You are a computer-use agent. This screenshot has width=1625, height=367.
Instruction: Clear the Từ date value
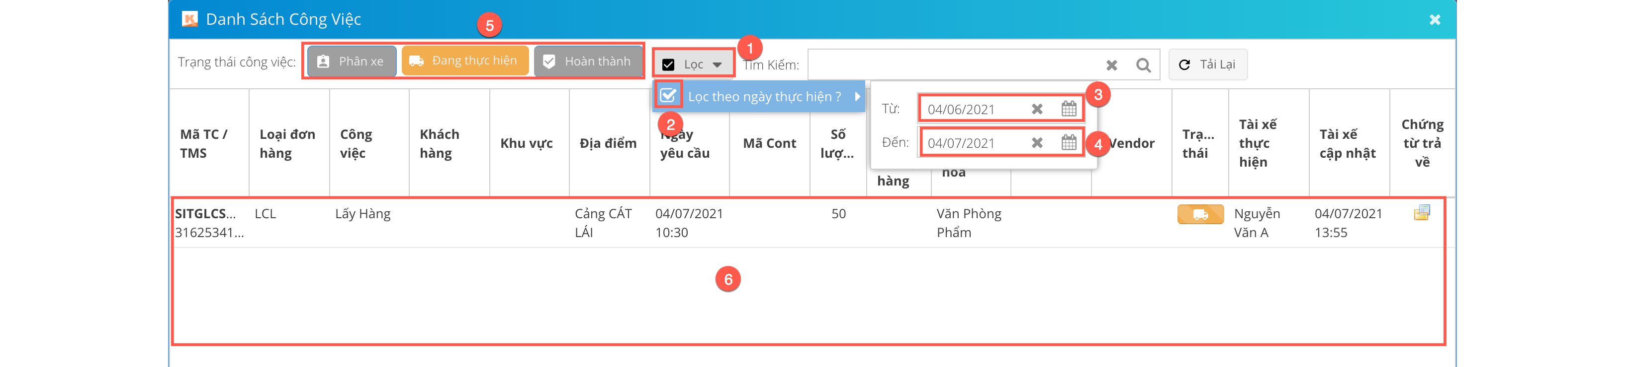1037,109
